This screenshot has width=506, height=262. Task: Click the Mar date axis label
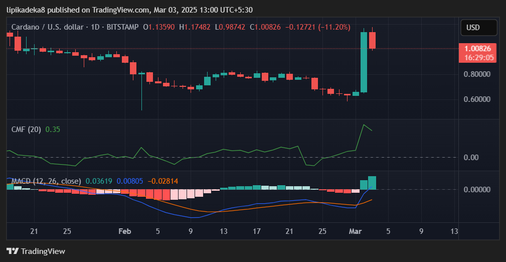click(355, 231)
